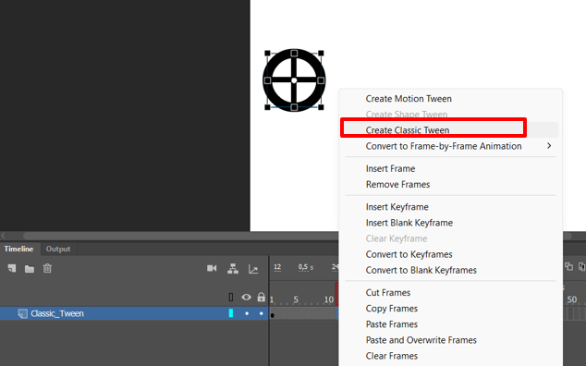Switch to the Output tab

point(58,249)
